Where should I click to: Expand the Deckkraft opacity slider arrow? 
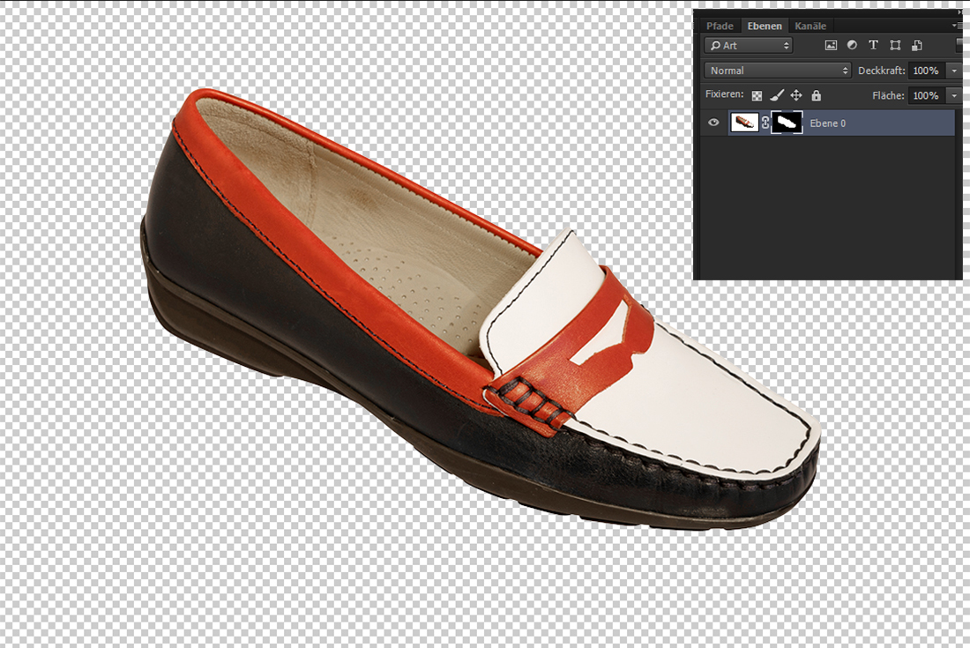(x=953, y=71)
